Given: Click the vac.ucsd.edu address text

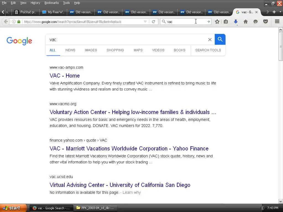Looking at the screenshot, I should tap(61, 177).
